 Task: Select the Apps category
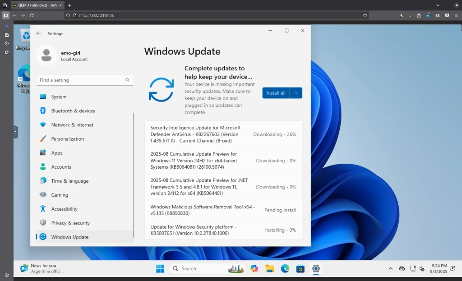pos(85,153)
